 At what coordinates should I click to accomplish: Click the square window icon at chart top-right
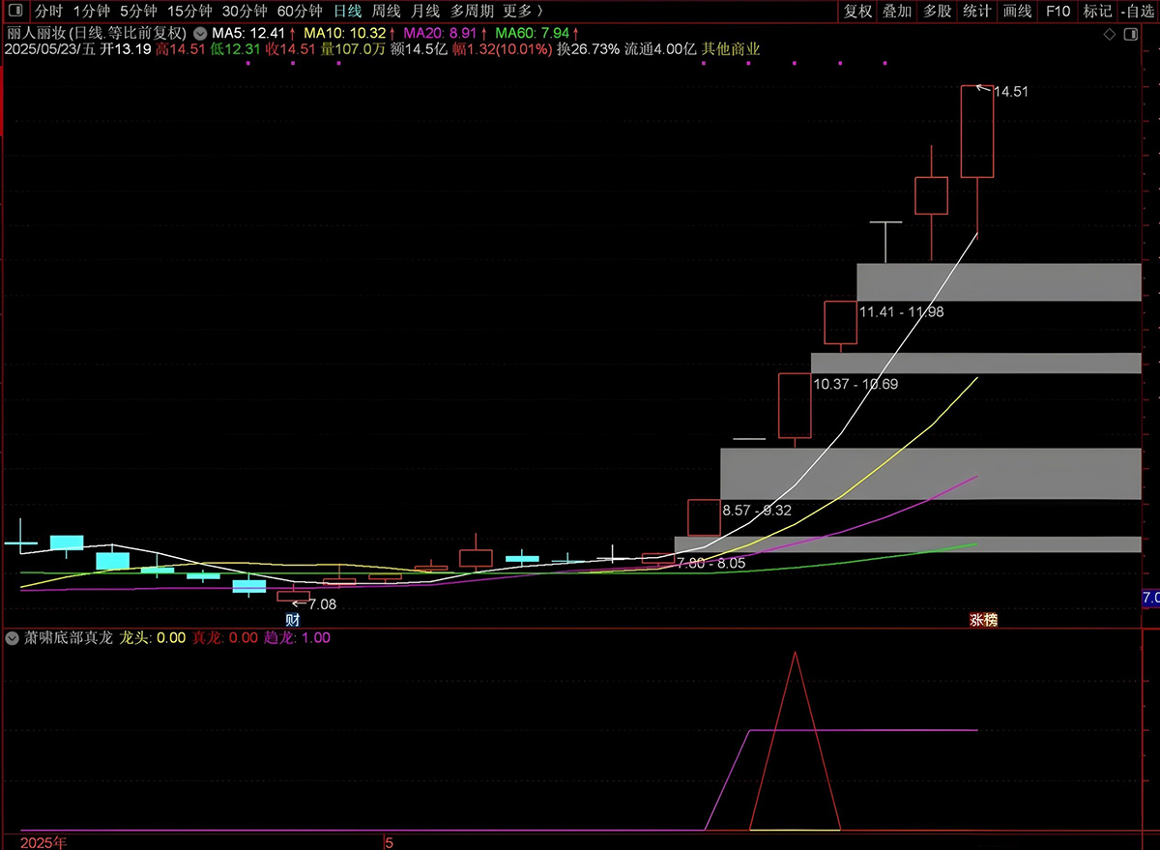coord(1133,35)
